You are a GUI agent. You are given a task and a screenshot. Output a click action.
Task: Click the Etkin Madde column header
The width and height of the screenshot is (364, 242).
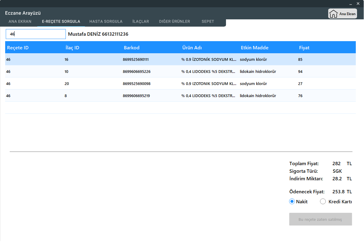pos(254,48)
